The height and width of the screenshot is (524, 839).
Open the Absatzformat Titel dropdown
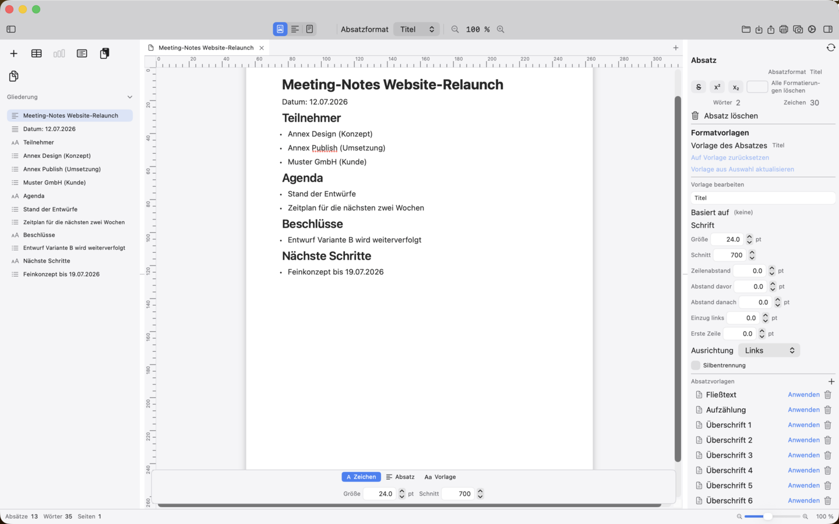click(x=417, y=29)
